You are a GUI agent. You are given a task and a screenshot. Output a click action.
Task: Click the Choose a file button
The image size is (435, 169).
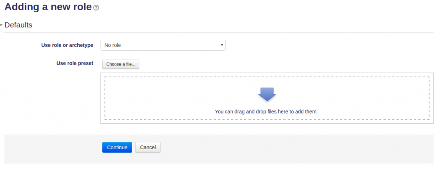tap(121, 64)
